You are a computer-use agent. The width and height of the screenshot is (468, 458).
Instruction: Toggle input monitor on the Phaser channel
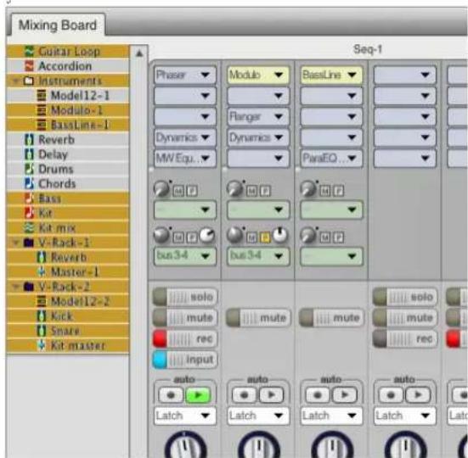[x=185, y=360]
